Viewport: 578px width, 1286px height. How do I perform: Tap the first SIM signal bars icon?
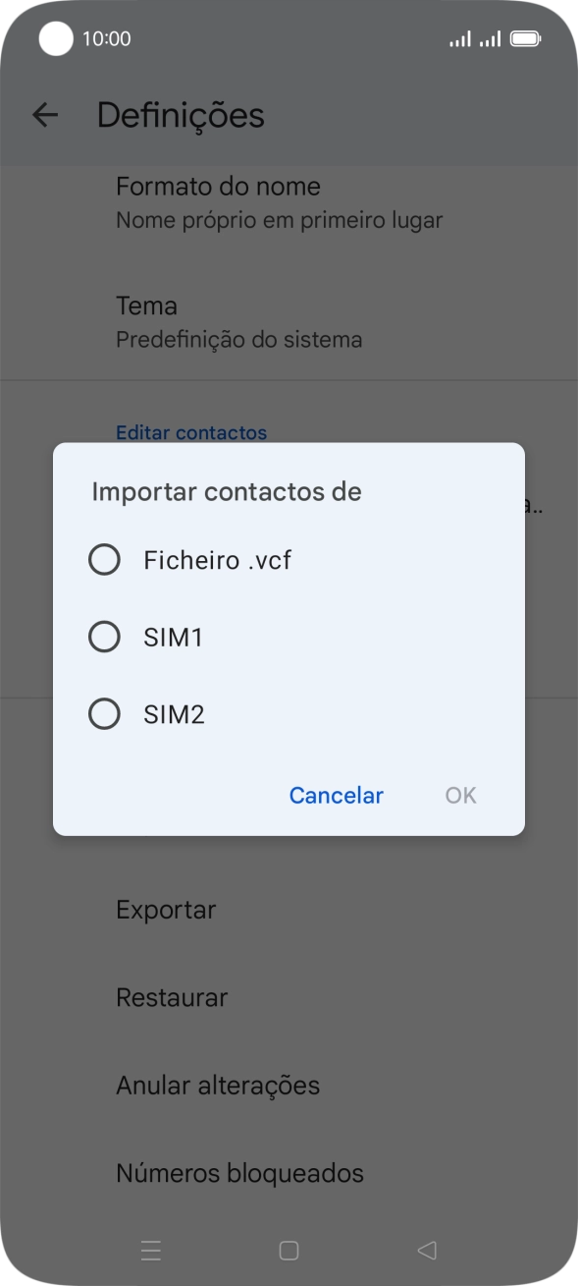coord(459,38)
